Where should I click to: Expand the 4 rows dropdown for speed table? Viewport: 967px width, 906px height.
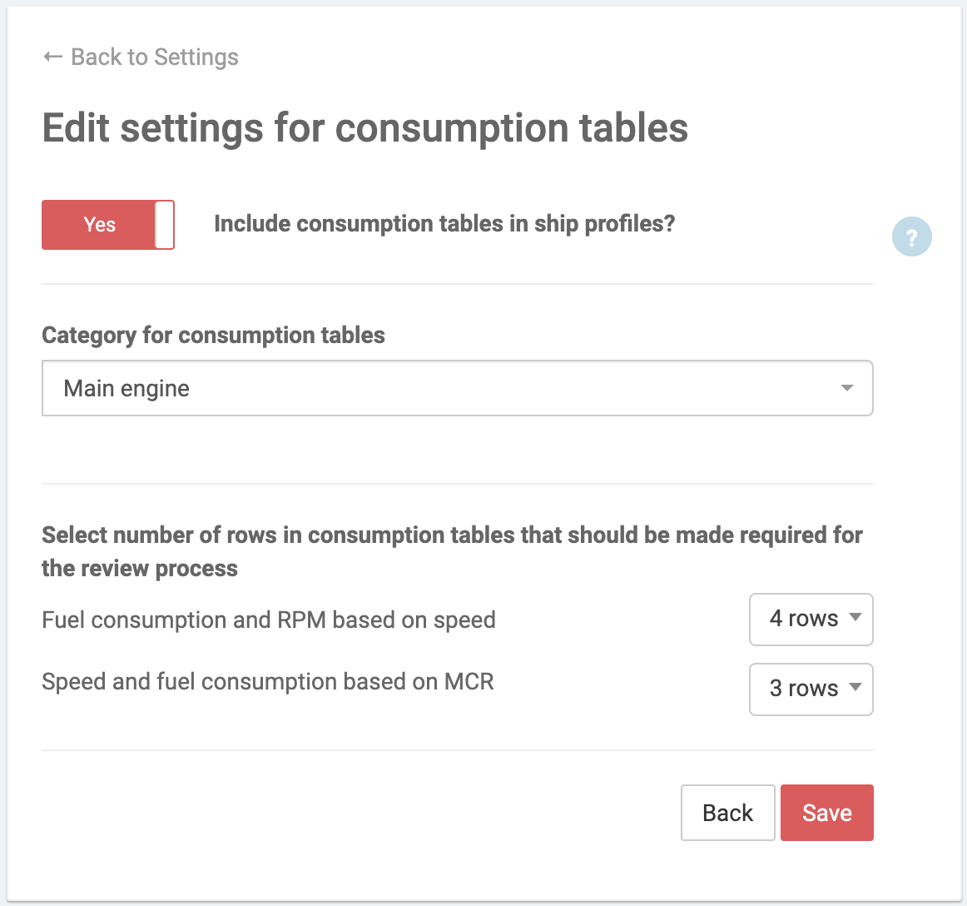tap(811, 619)
